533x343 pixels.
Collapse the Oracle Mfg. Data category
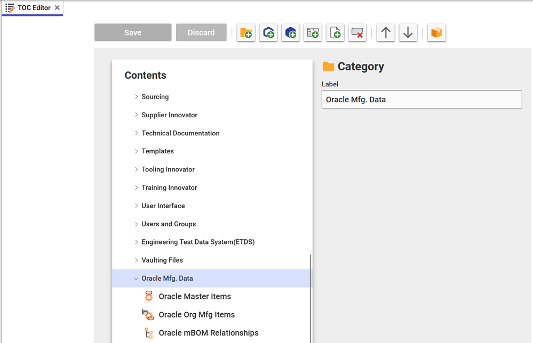137,279
